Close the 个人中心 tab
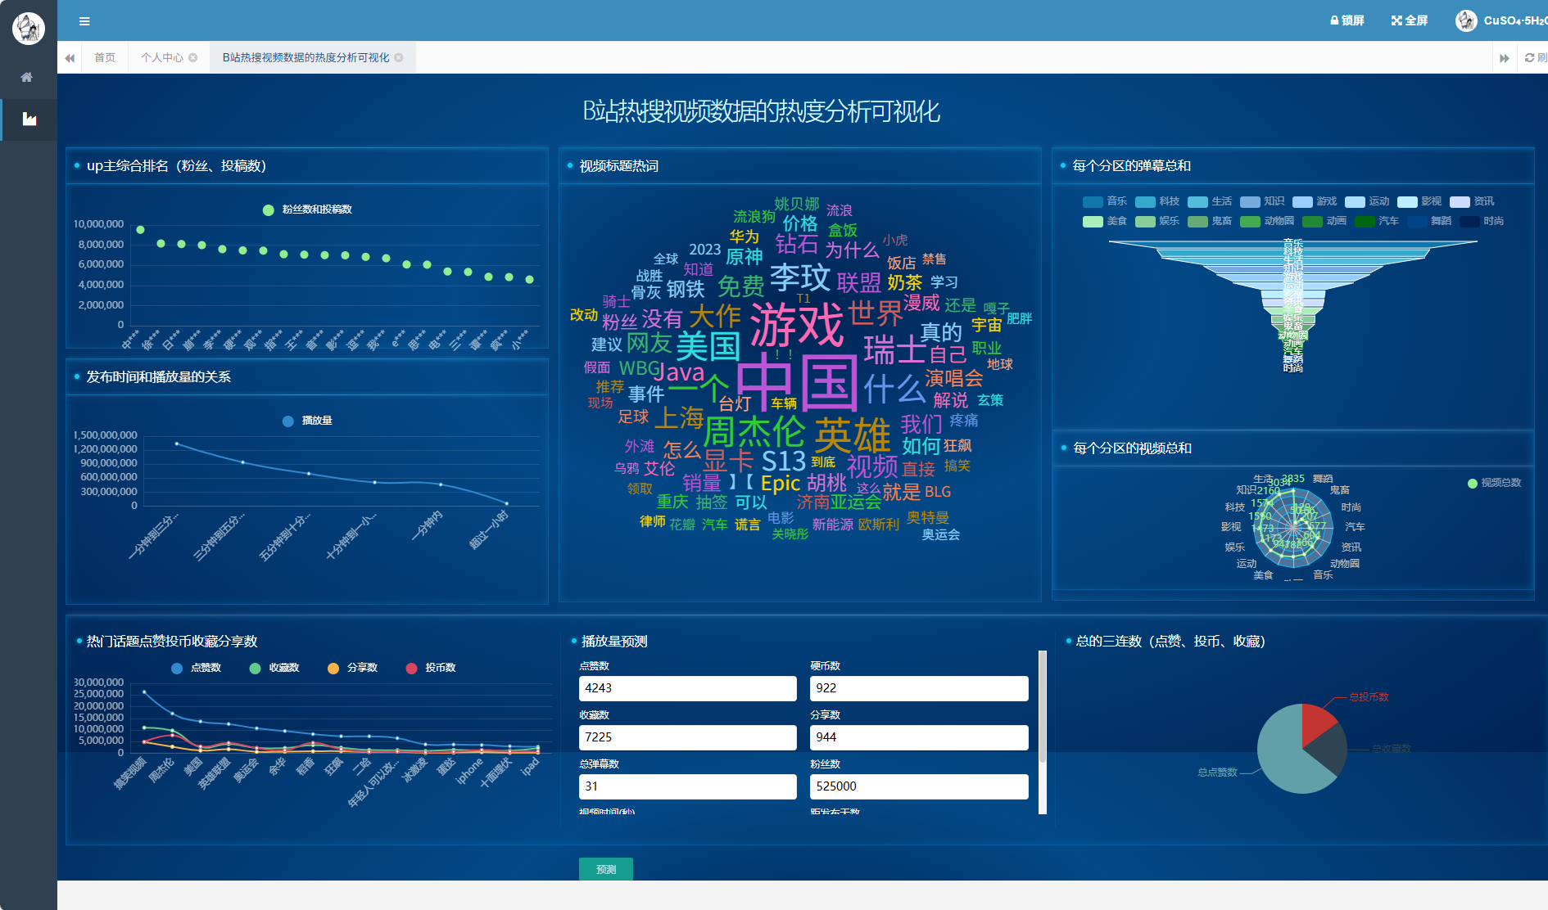 tap(193, 58)
